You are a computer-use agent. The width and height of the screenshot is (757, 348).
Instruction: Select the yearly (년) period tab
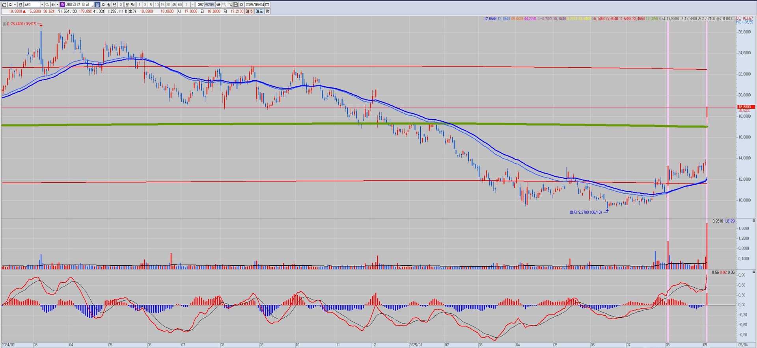click(115, 5)
